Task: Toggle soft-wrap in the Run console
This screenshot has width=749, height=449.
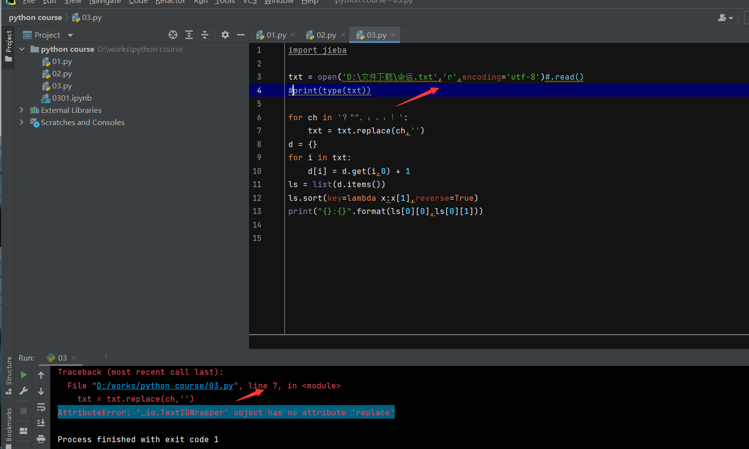Action: [x=42, y=407]
